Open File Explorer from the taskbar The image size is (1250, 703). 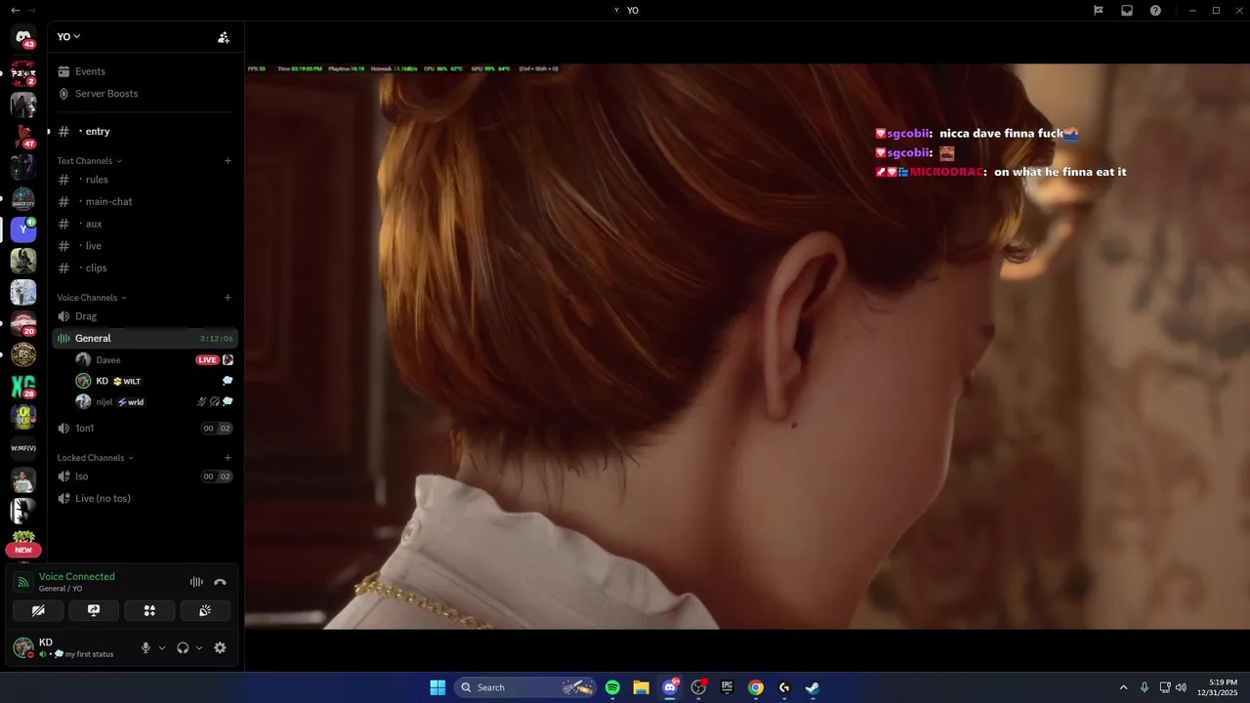[641, 687]
